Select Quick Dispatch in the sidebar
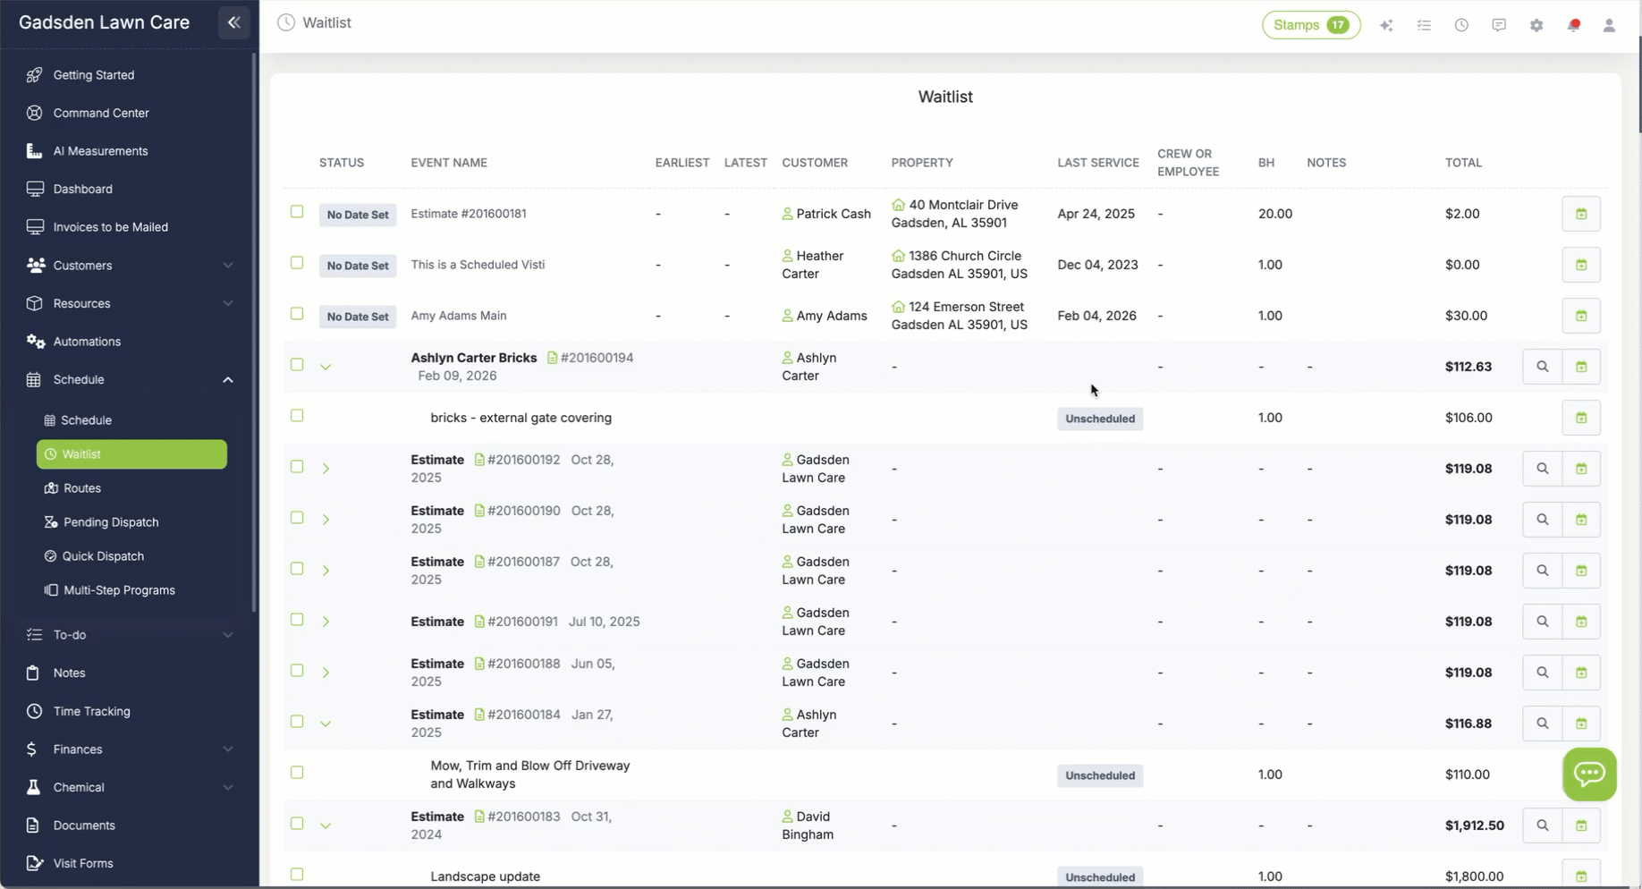Image resolution: width=1642 pixels, height=889 pixels. click(103, 555)
